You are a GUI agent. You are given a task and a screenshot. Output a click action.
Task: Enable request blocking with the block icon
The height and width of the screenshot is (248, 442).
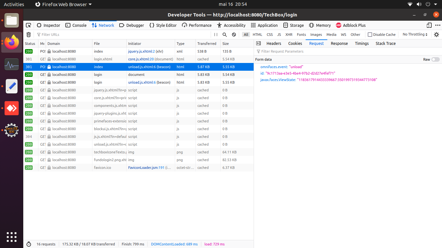pos(234,35)
